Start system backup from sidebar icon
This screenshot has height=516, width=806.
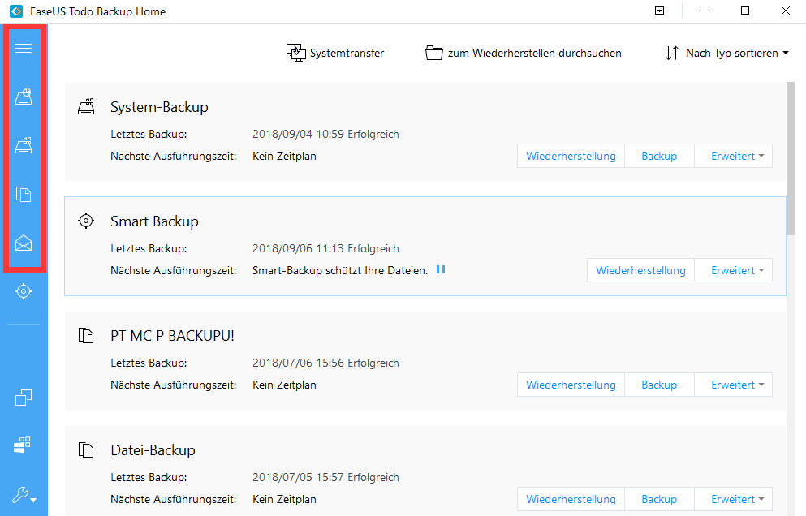[24, 146]
